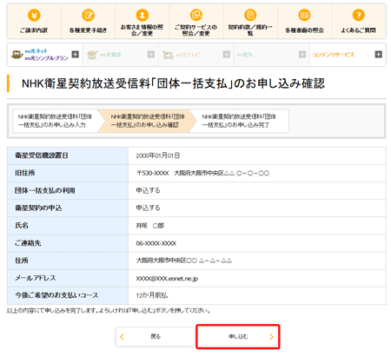
Task: Click the 今後ご希望のお支払いコース row label
Action: [56, 295]
